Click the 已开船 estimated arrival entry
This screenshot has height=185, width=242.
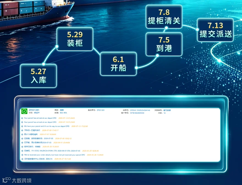tap(46, 143)
